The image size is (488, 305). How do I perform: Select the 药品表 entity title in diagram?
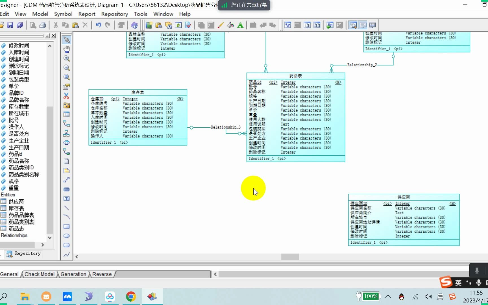pos(296,76)
